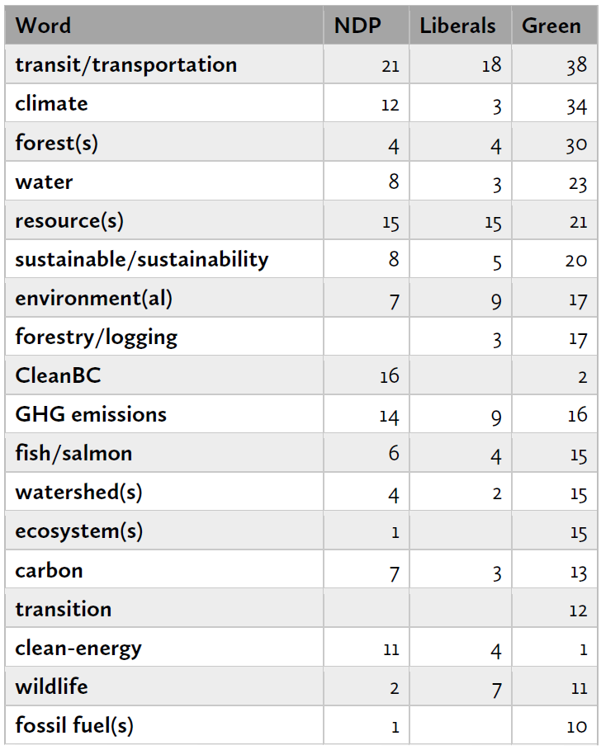Select the fossil fuel(s) word cell
This screenshot has width=601, height=750.
[x=74, y=725]
